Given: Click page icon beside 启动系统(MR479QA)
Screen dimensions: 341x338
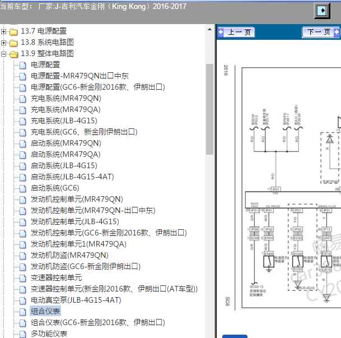Looking at the screenshot, I should [x=22, y=155].
